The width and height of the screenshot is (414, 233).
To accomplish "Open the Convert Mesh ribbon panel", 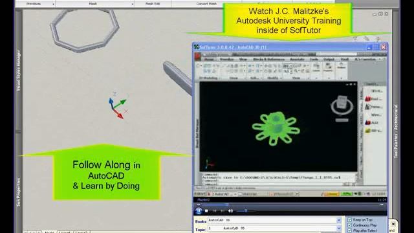I will click(x=206, y=4).
